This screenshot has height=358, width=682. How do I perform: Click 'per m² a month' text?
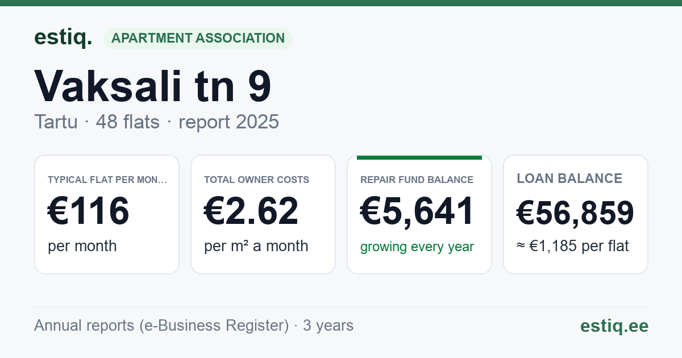(256, 246)
